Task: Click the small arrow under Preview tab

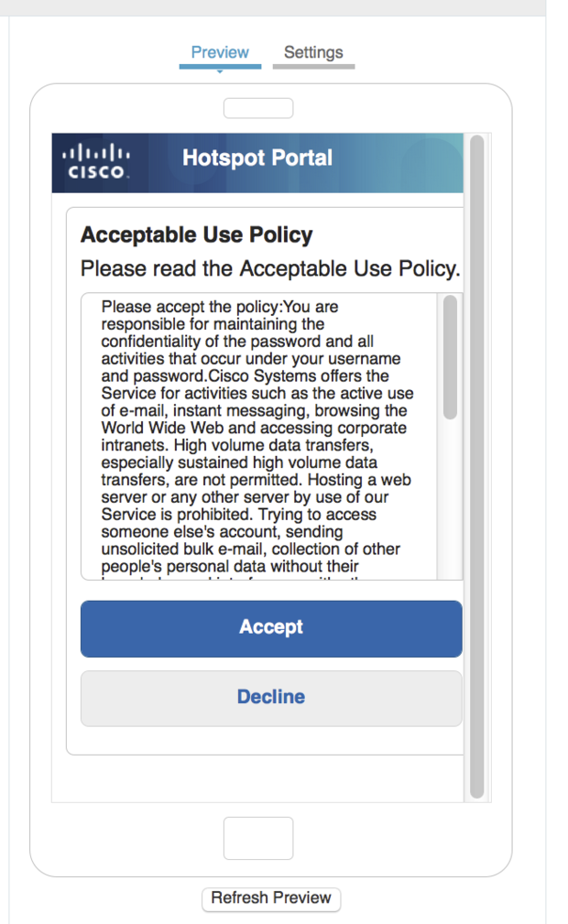Action: [x=220, y=71]
